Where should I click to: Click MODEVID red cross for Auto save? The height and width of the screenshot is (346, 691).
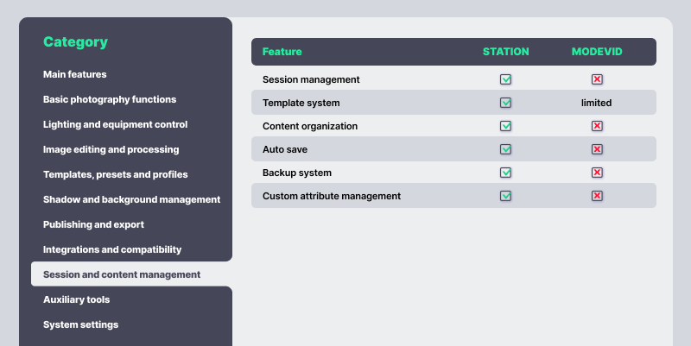click(597, 149)
